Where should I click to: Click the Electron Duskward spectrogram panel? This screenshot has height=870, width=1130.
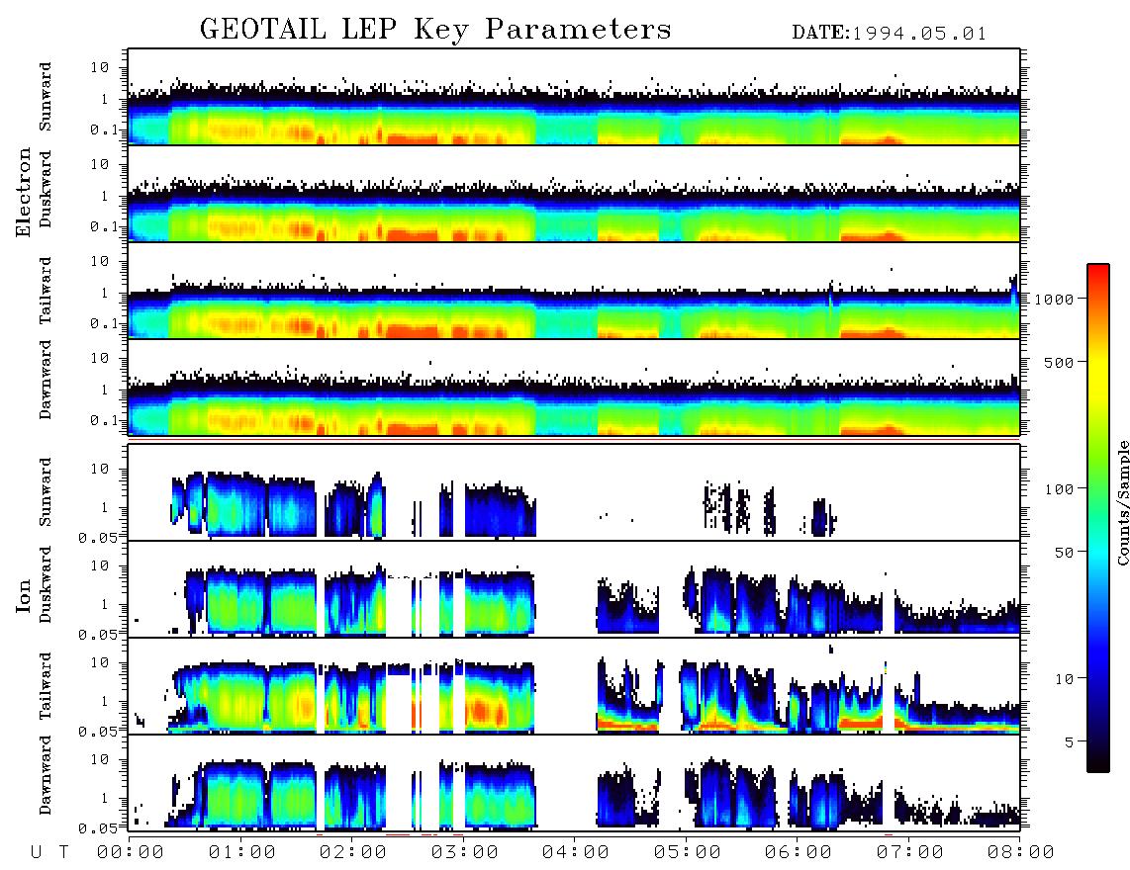(x=574, y=193)
